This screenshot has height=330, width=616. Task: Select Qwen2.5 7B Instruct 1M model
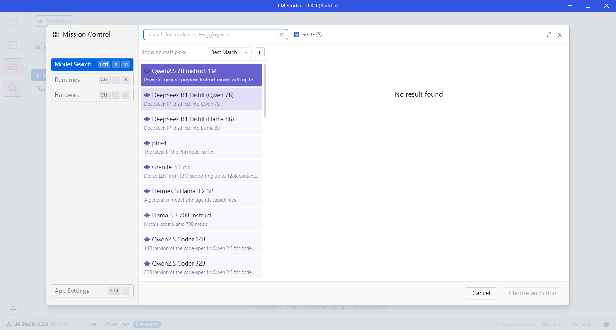[202, 75]
